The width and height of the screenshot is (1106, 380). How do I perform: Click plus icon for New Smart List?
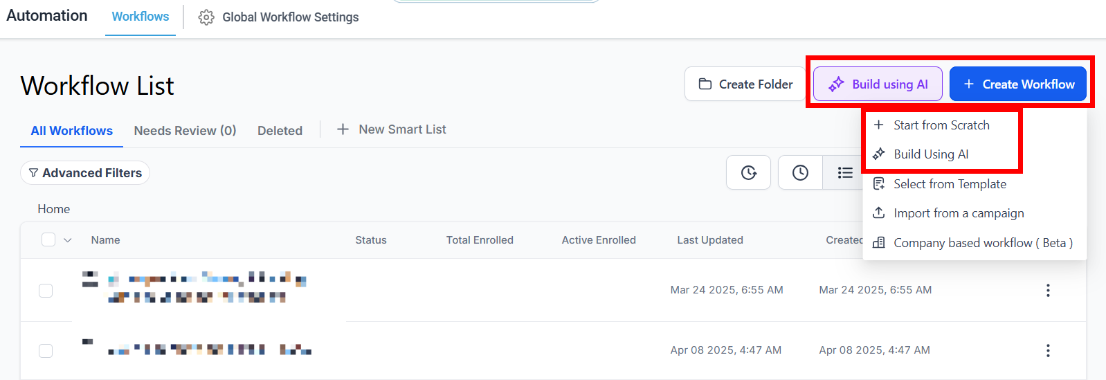343,129
